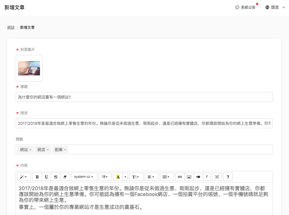Click the 網店 tag chip text
The height and width of the screenshot is (215, 289).
pyautogui.click(x=41, y=150)
